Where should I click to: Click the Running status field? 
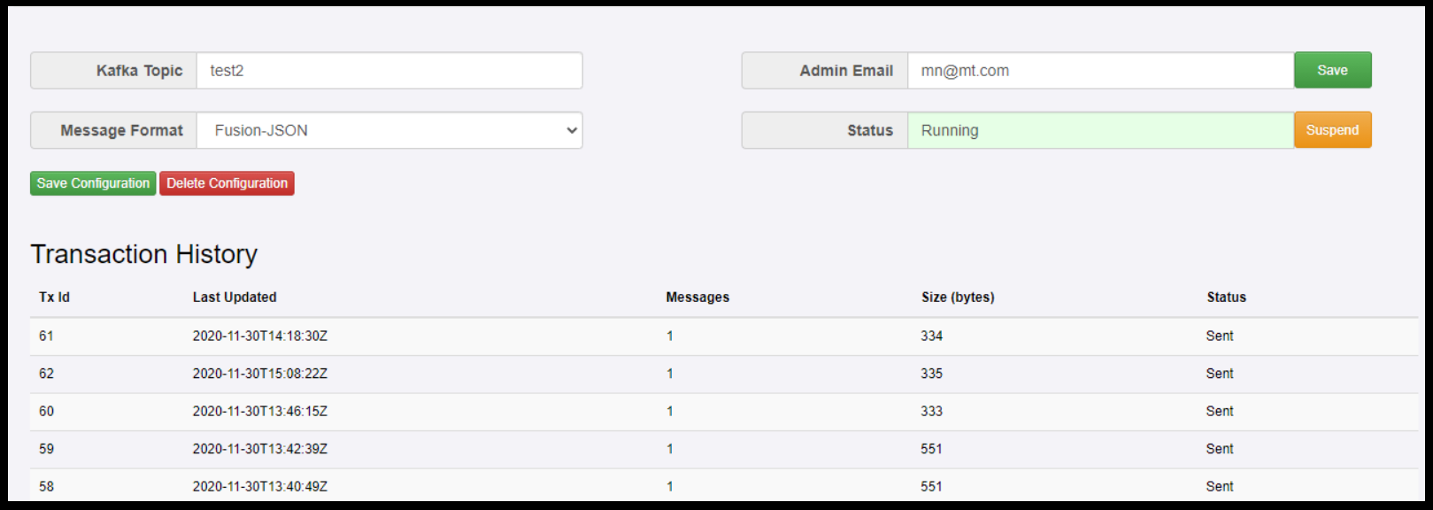1100,130
